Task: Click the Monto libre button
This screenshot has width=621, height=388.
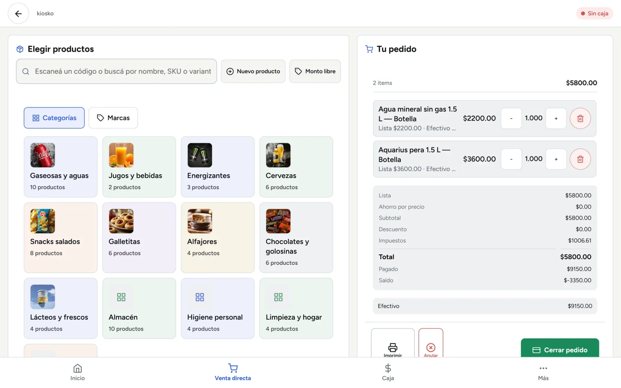Action: tap(315, 71)
